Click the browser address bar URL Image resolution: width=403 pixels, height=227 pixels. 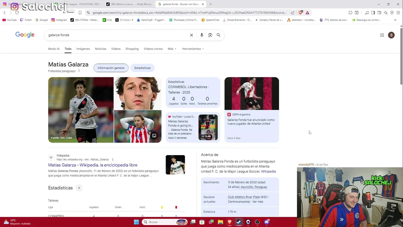click(x=189, y=13)
